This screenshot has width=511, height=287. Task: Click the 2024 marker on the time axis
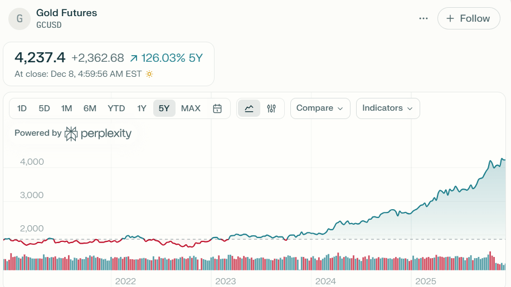click(325, 281)
